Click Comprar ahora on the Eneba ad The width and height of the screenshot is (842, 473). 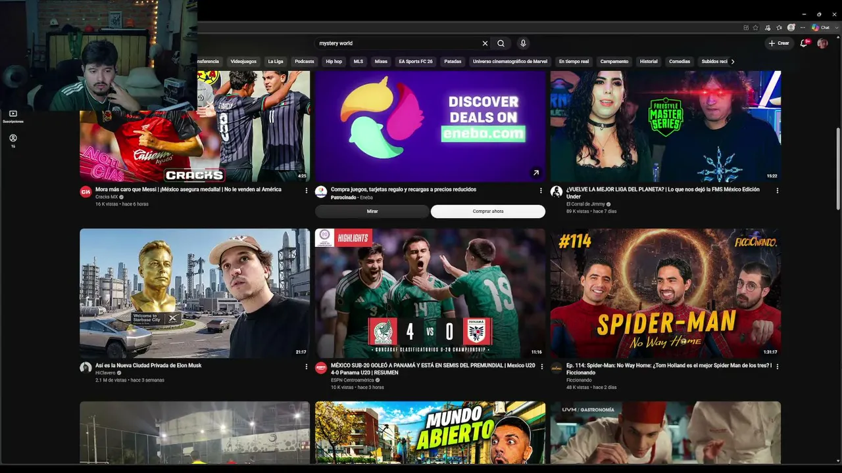point(488,212)
